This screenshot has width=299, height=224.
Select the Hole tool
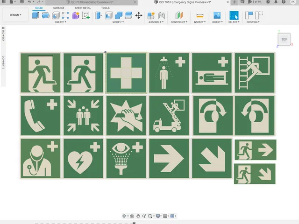(x=56, y=15)
